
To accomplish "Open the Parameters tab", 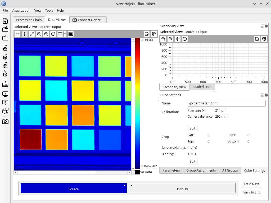I will point(171,170).
